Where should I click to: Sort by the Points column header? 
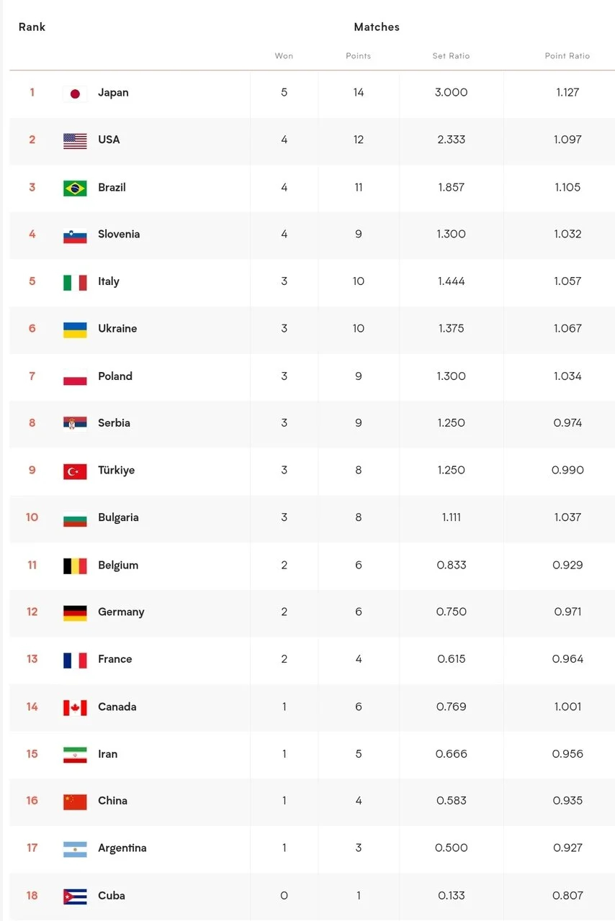358,56
